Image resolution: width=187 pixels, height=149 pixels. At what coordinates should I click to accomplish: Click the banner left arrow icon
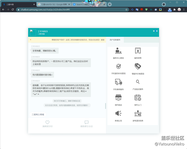click(30, 40)
